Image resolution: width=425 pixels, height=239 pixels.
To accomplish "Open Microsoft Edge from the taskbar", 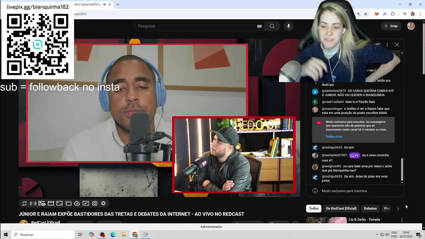I will coord(113,235).
